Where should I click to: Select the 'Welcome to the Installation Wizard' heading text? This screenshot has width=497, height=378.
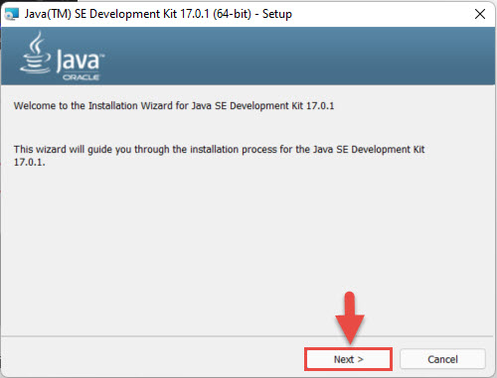[174, 106]
